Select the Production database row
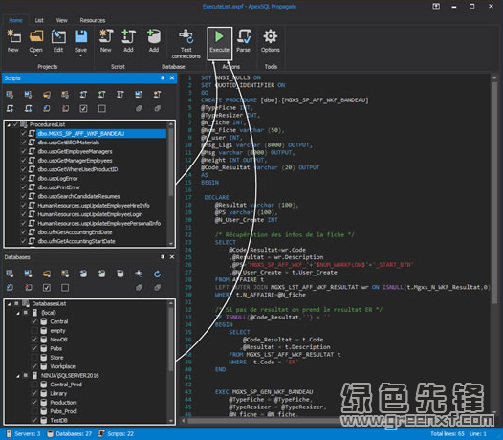The width and height of the screenshot is (503, 440). pyautogui.click(x=63, y=402)
